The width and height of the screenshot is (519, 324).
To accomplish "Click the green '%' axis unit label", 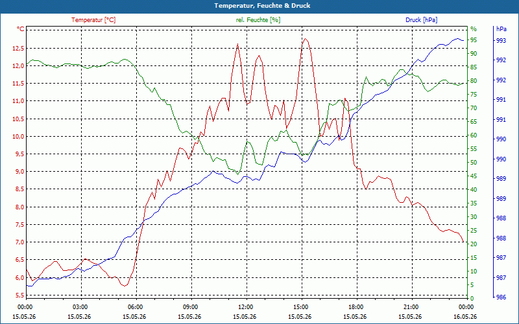I will tap(474, 29).
